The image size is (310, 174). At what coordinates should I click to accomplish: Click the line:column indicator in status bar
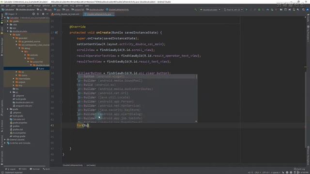point(250,173)
